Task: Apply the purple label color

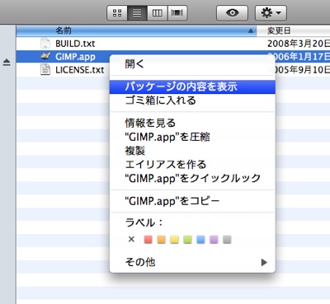Action: tap(214, 240)
